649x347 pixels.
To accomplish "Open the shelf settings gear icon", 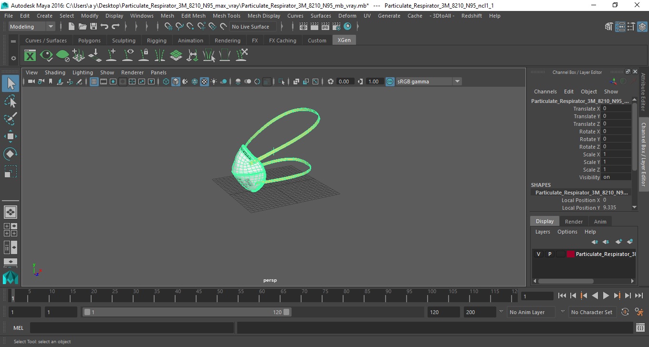I will tap(13, 58).
